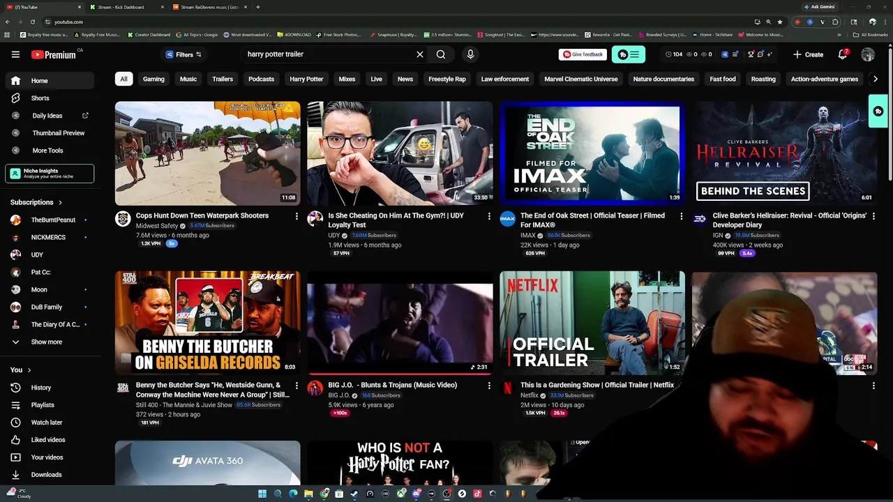Viewport: 893px width, 502px height.
Task: Open Your videos page
Action: (x=50, y=457)
